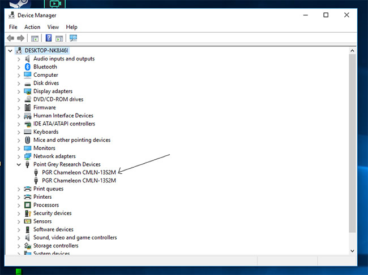Expand the Network adapters category
The height and width of the screenshot is (275, 368).
(x=19, y=156)
